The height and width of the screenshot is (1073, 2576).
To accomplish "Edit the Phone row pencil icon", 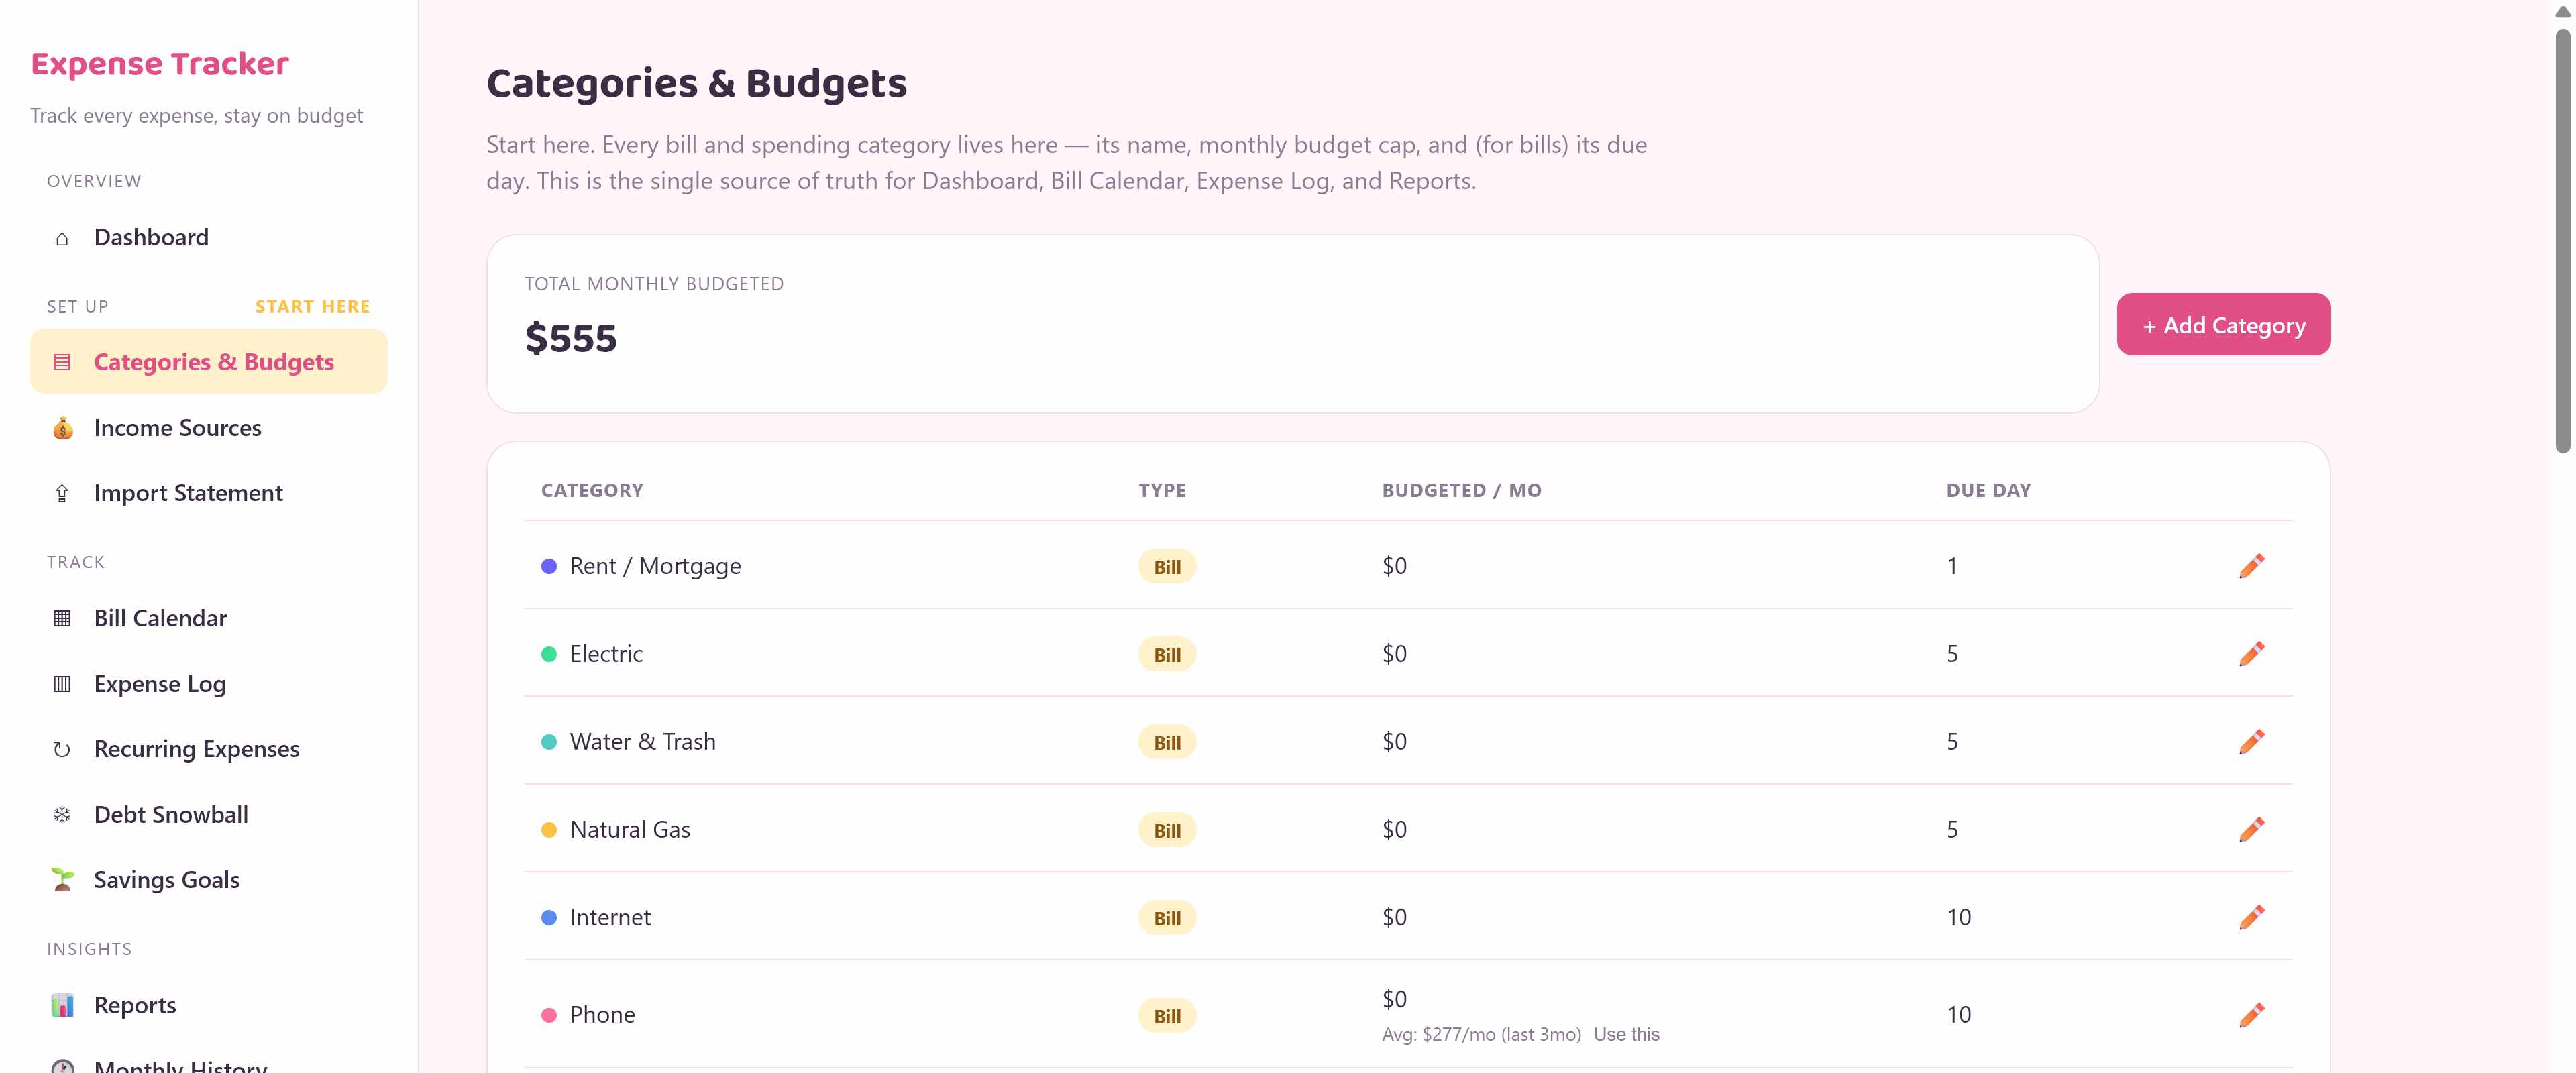I will coord(2251,1015).
